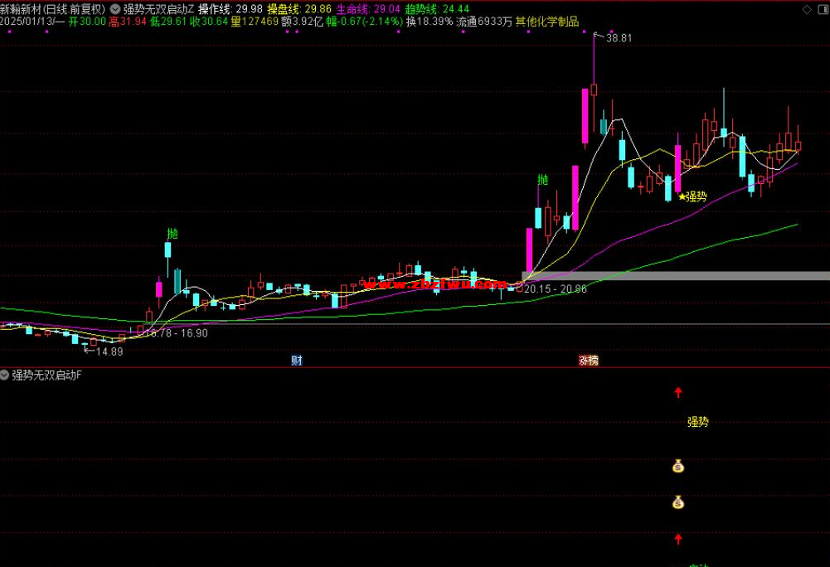
Task: Click the green 抛 sell signal near the 38.81 rally
Action: (x=542, y=180)
